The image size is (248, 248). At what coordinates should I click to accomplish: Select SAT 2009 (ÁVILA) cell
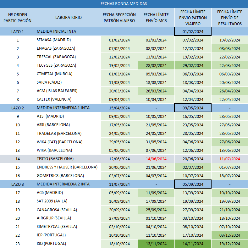69,201
